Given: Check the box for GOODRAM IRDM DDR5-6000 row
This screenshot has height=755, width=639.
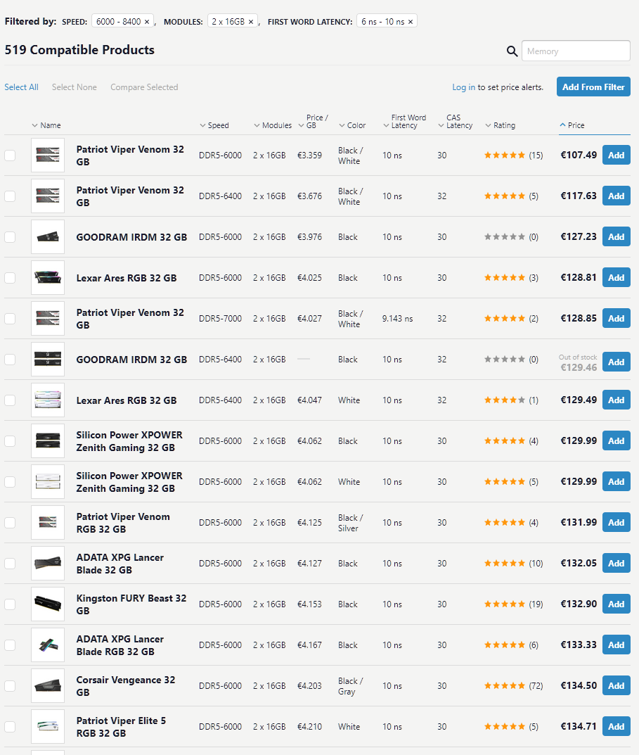Looking at the screenshot, I should click(10, 237).
